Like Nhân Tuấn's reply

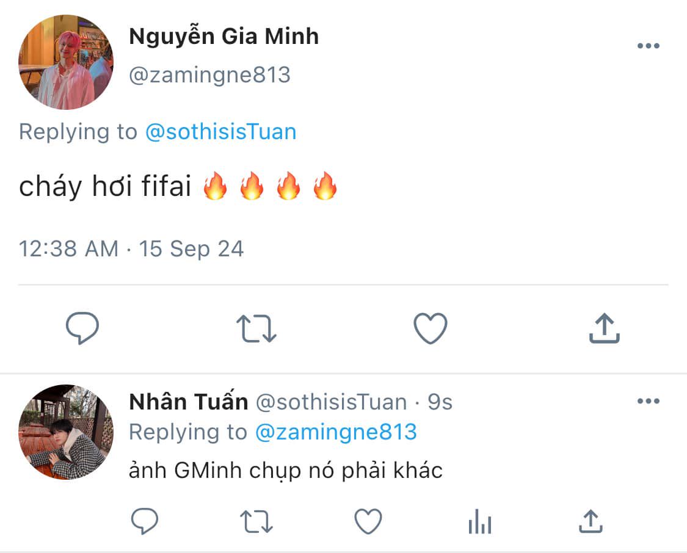[x=368, y=521]
